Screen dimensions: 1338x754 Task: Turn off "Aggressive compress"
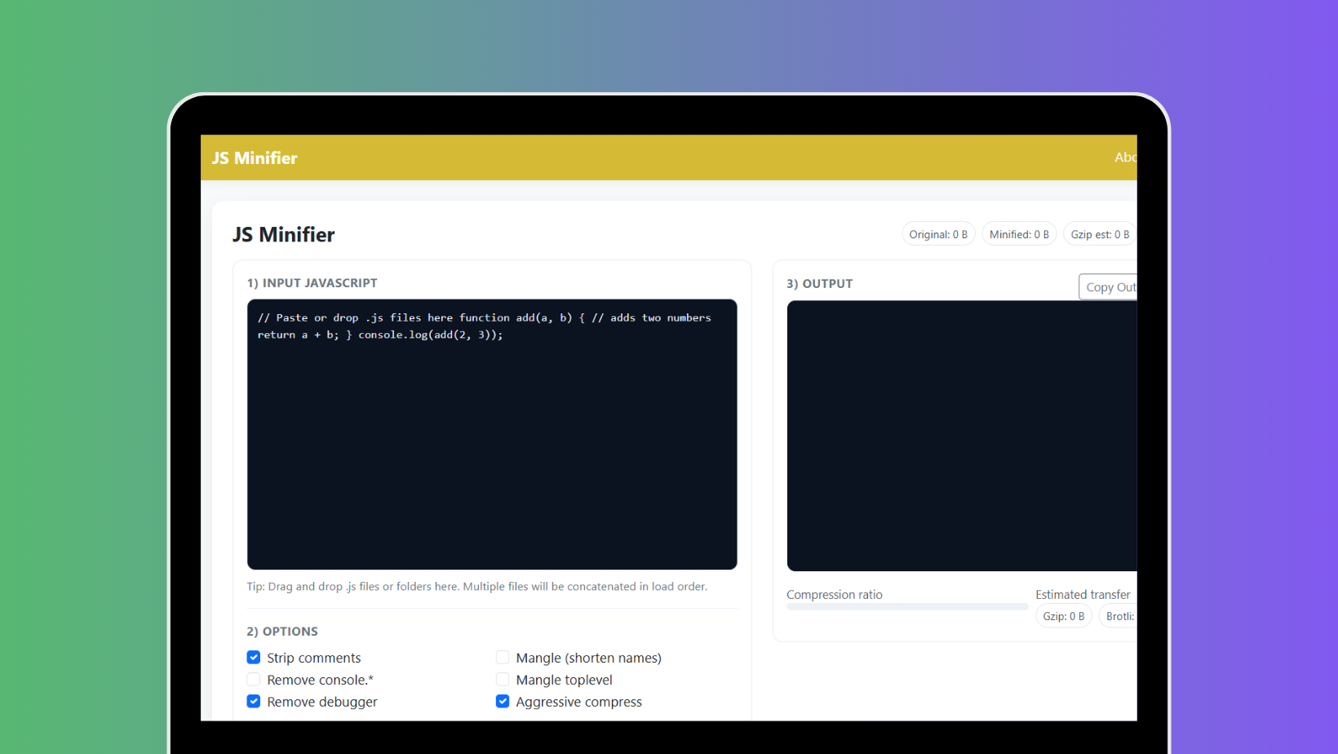click(503, 701)
